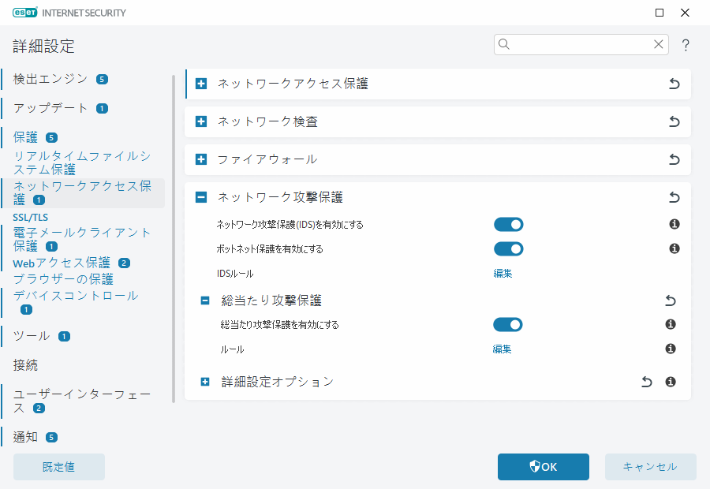Click the sidebar vertical scrollbar
The width and height of the screenshot is (710, 489).
click(174, 237)
